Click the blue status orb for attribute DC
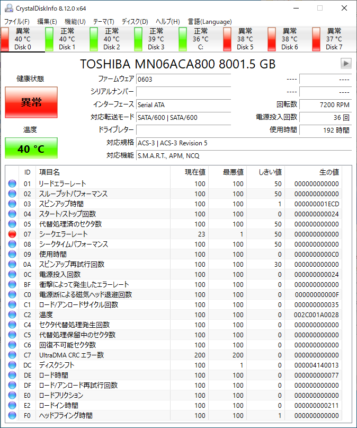This screenshot has width=357, height=428. point(12,365)
